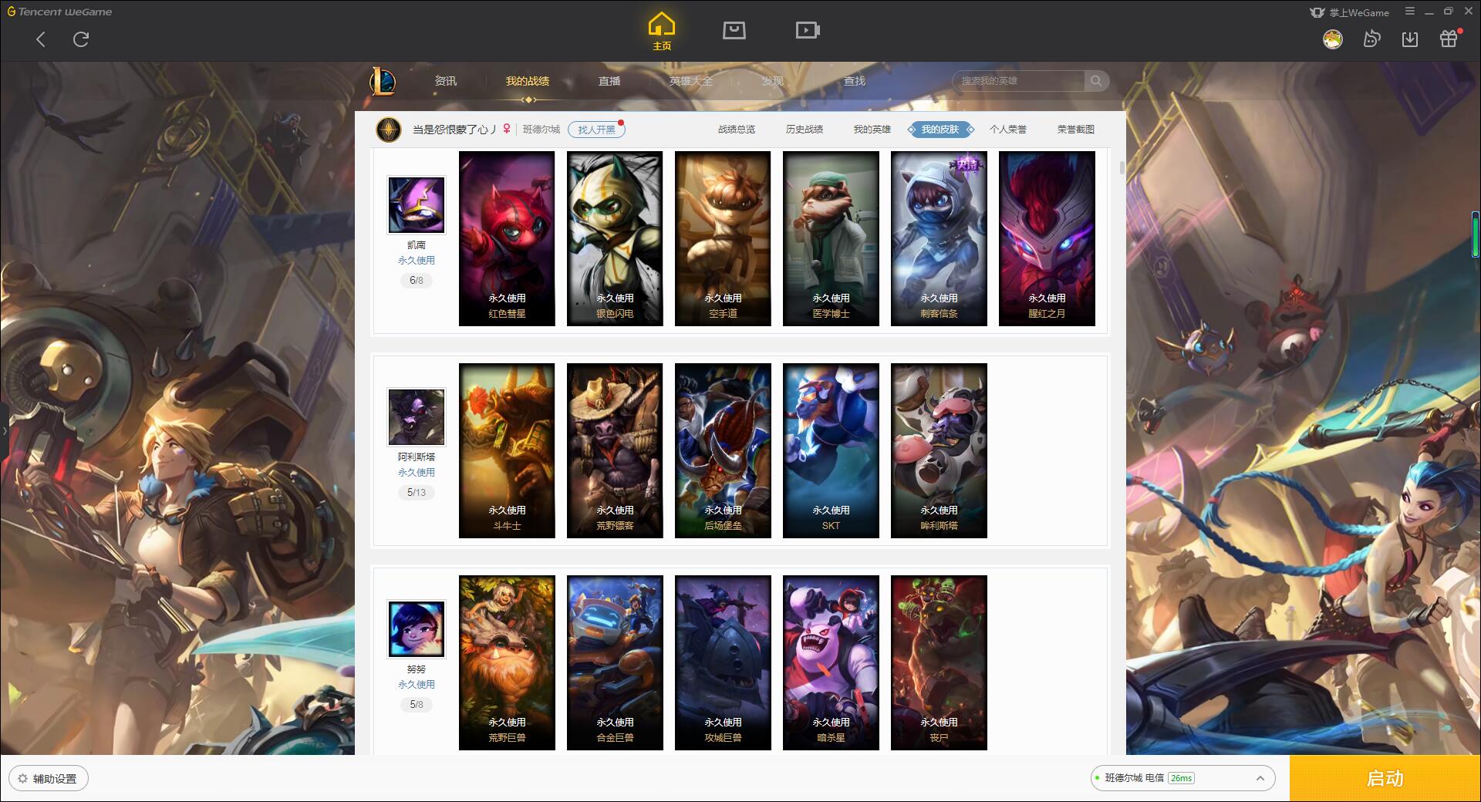Open the 后场堡垒 skin card

723,450
